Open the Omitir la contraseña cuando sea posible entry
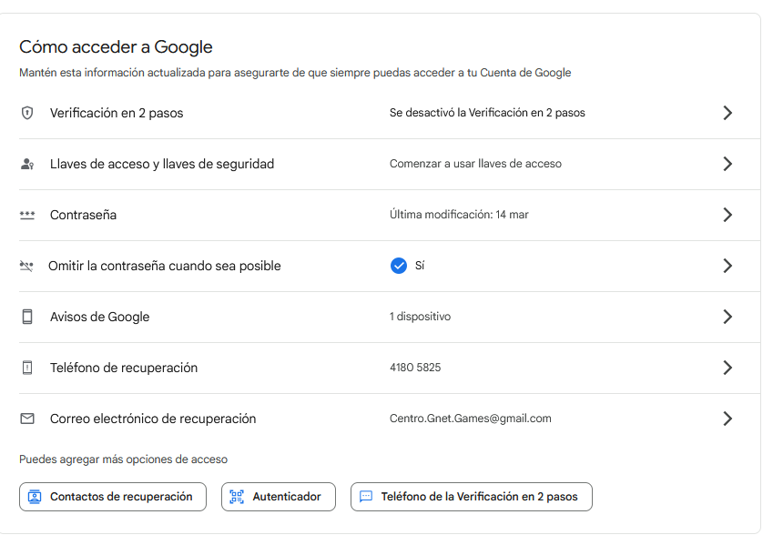Viewport: 763px width, 535px height. pyautogui.click(x=165, y=266)
